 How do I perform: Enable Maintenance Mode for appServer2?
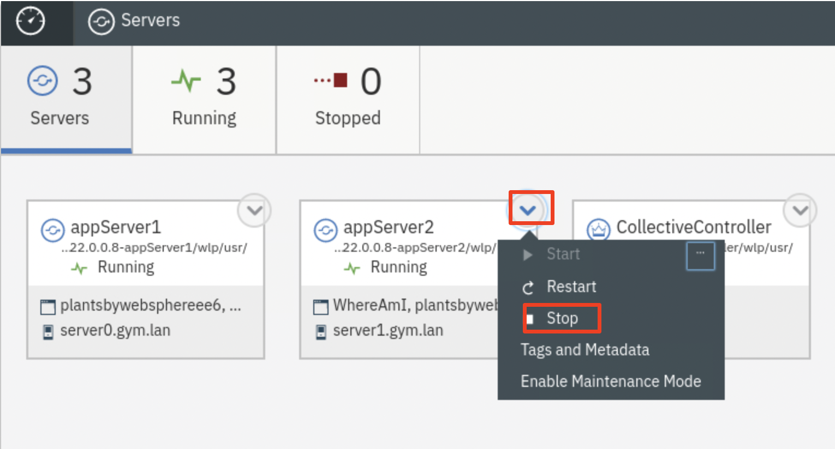610,381
